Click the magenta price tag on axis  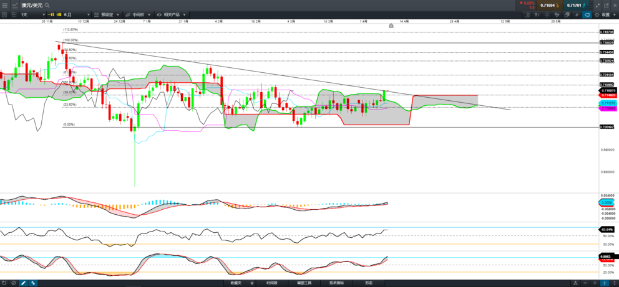tap(607, 108)
